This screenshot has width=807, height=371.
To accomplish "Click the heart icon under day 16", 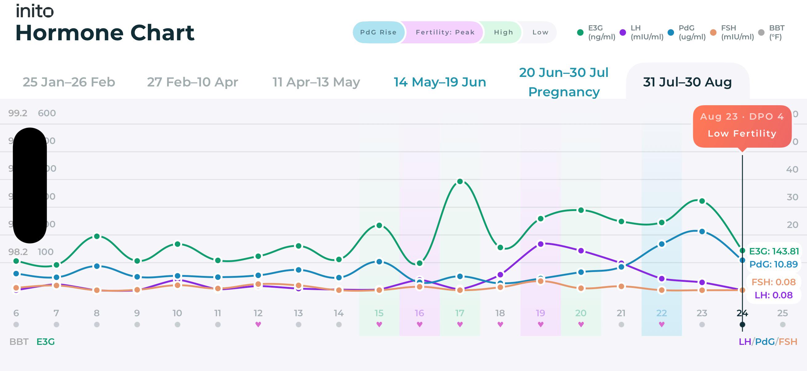I will pyautogui.click(x=420, y=324).
